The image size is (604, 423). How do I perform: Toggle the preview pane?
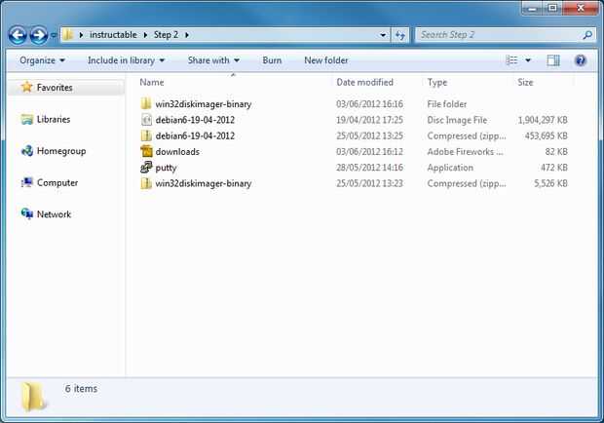coord(553,60)
